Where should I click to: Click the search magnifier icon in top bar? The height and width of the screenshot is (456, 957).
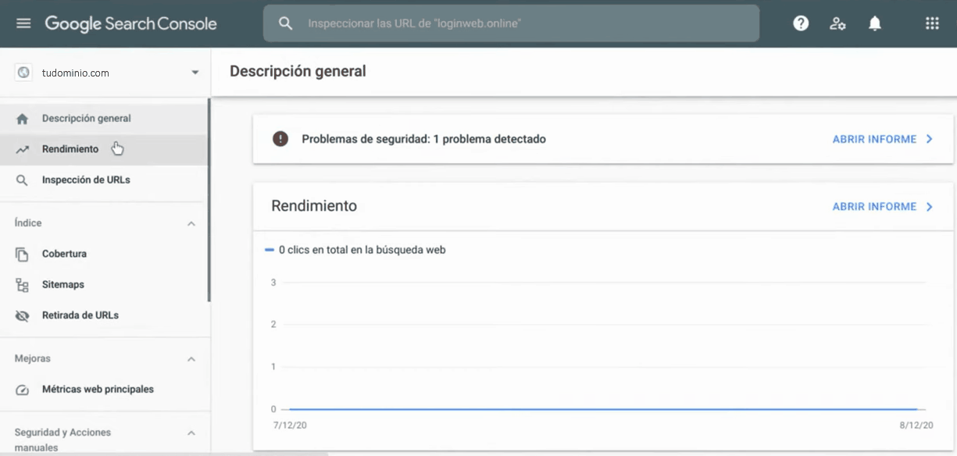285,23
